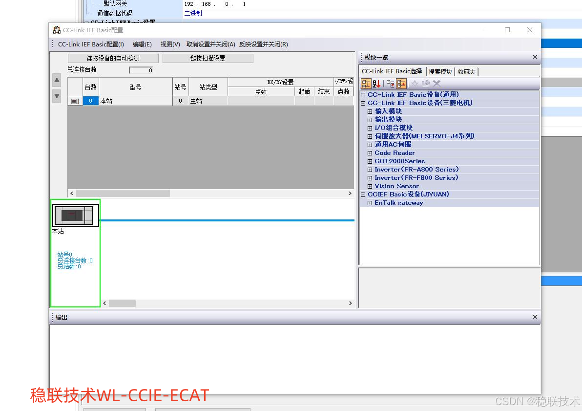Open CC-Link IEF Basic配置(I) menu
The image size is (582, 411).
pyautogui.click(x=91, y=44)
